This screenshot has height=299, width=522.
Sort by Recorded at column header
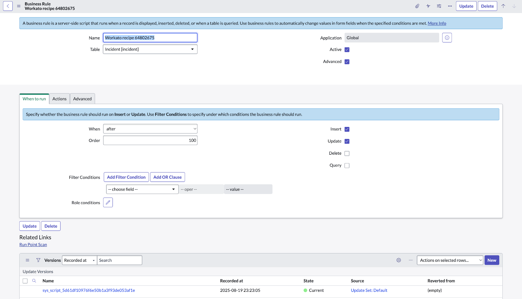[232, 281]
